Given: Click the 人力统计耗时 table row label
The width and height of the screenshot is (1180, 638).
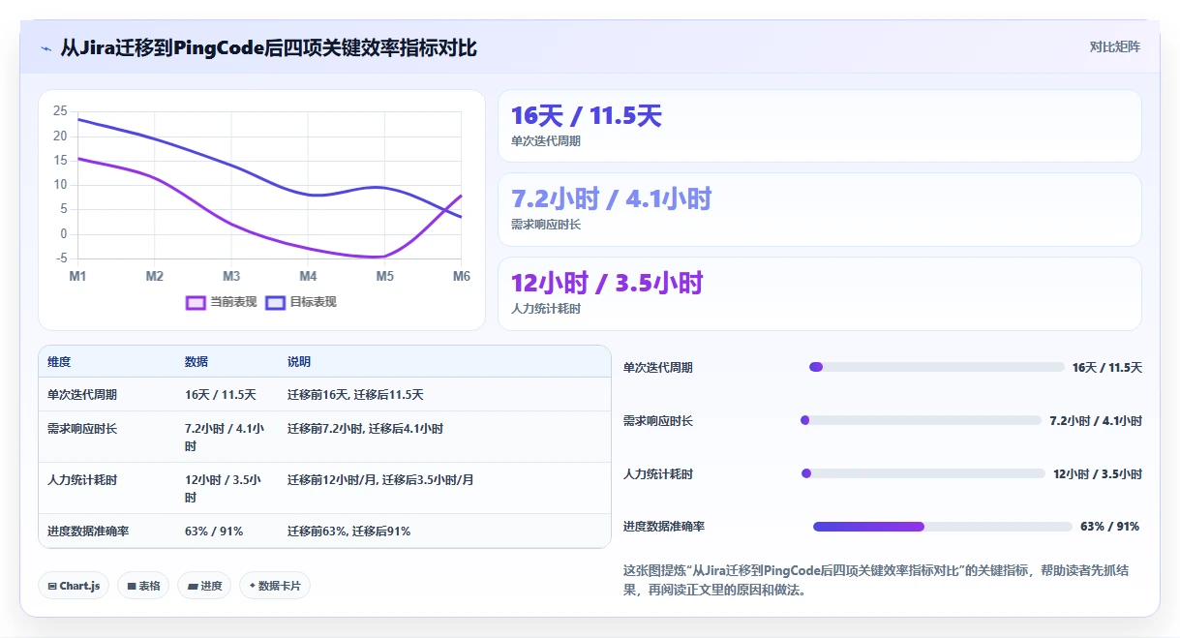Looking at the screenshot, I should coord(82,479).
